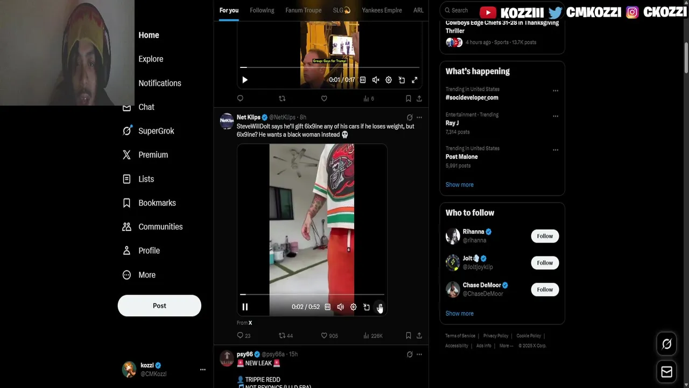
Task: Bookmark the Net Klips post
Action: pyautogui.click(x=408, y=335)
